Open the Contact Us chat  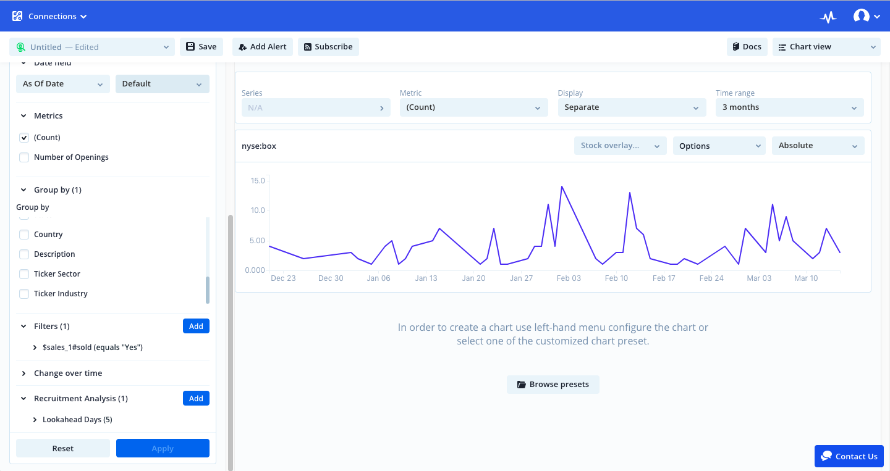tap(849, 456)
